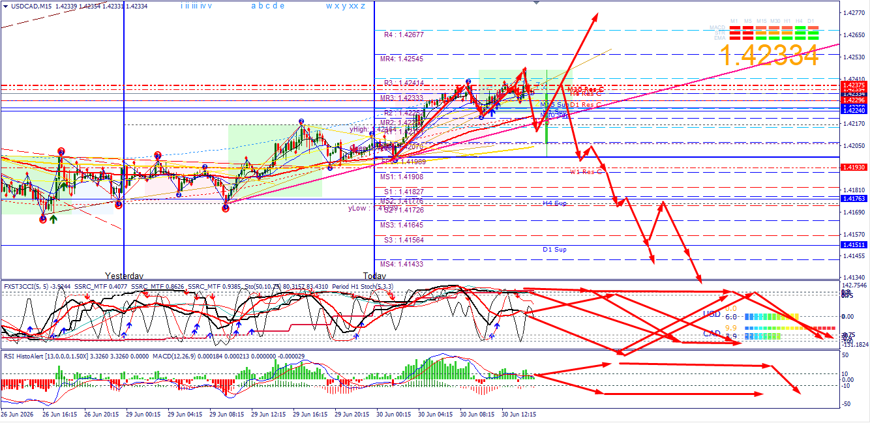870x423 pixels.
Task: Click the CAD 9.9 strength bar row
Action: point(790,328)
